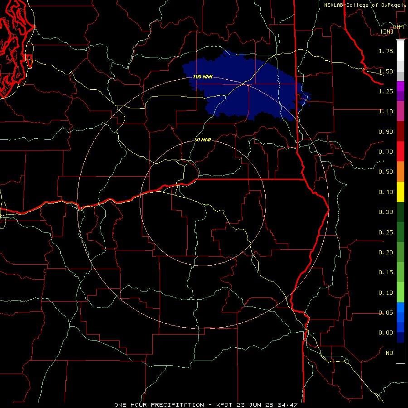The width and height of the screenshot is (408, 408).
Task: Click the "100 NMI" range ring label
Action: tap(203, 77)
